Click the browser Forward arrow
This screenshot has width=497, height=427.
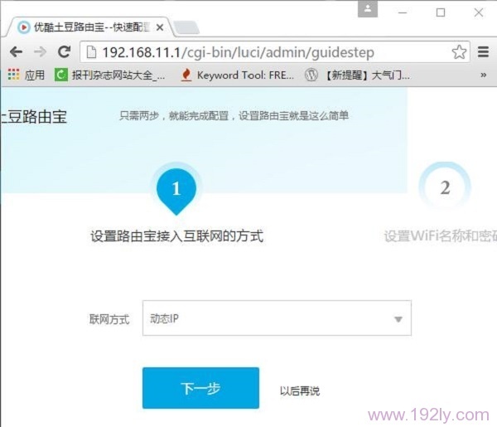click(40, 52)
